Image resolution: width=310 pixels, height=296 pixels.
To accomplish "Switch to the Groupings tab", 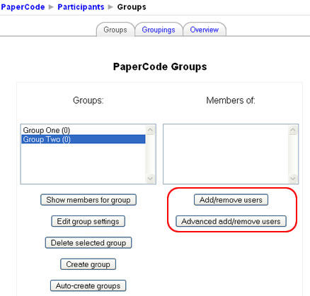I will tap(159, 30).
